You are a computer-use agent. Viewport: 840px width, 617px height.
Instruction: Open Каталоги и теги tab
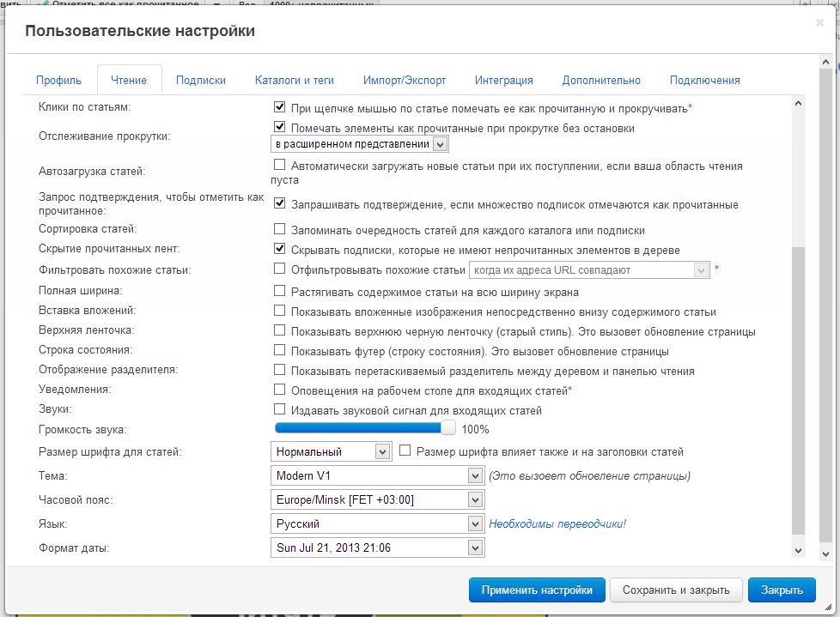tap(294, 81)
